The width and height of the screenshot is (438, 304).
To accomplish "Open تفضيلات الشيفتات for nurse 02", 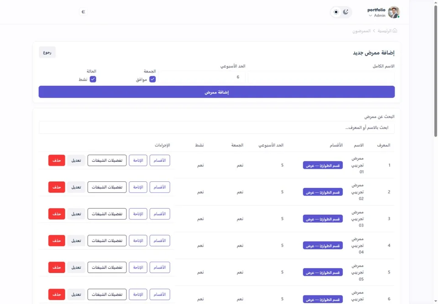I will pyautogui.click(x=107, y=187).
